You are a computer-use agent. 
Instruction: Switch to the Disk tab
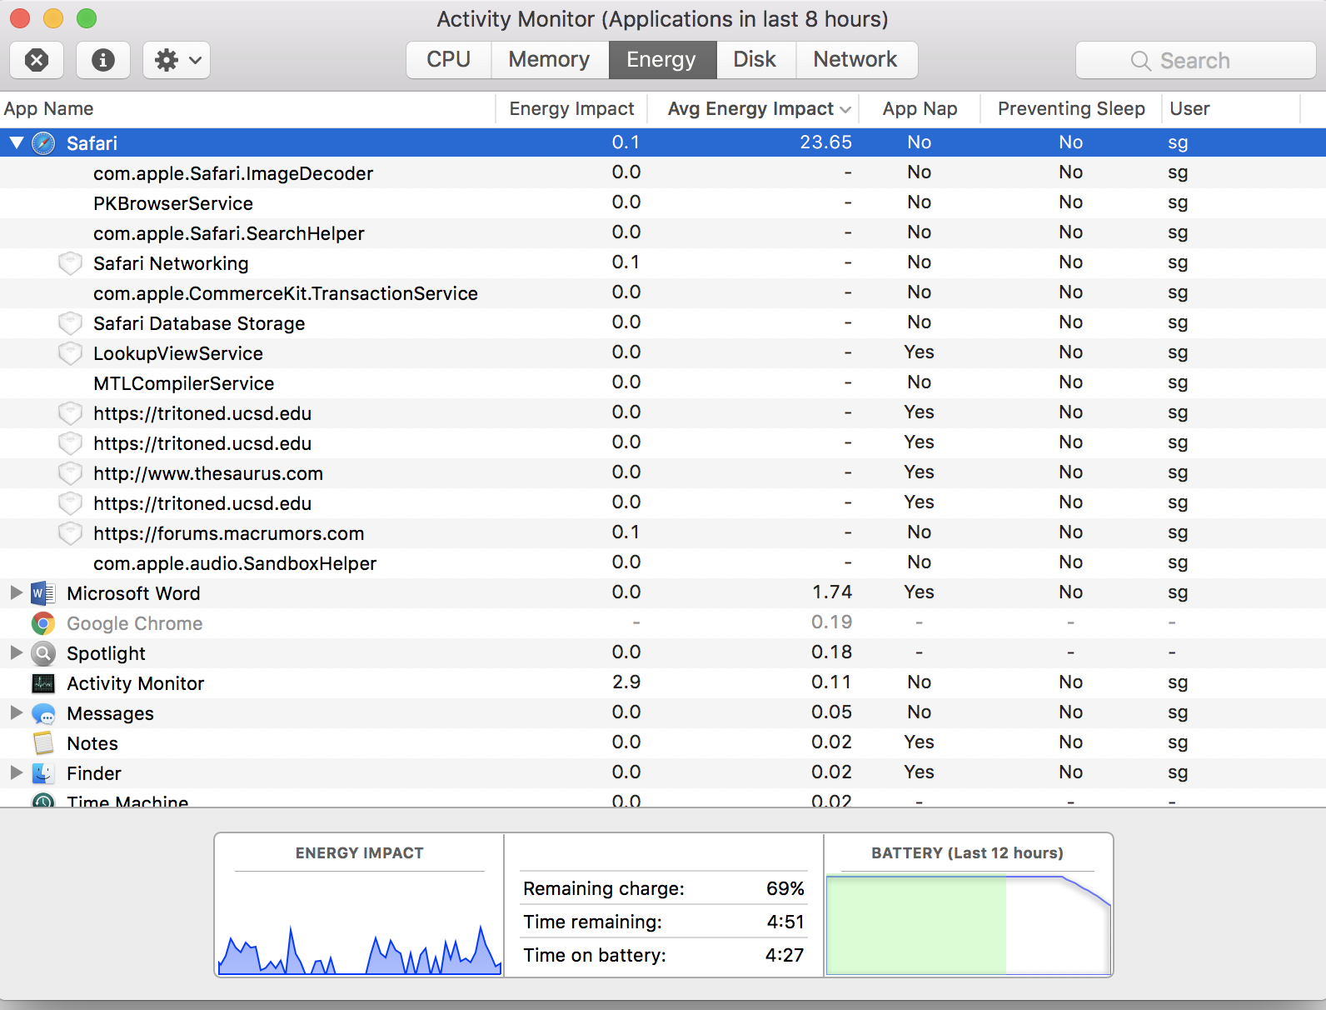pyautogui.click(x=755, y=60)
